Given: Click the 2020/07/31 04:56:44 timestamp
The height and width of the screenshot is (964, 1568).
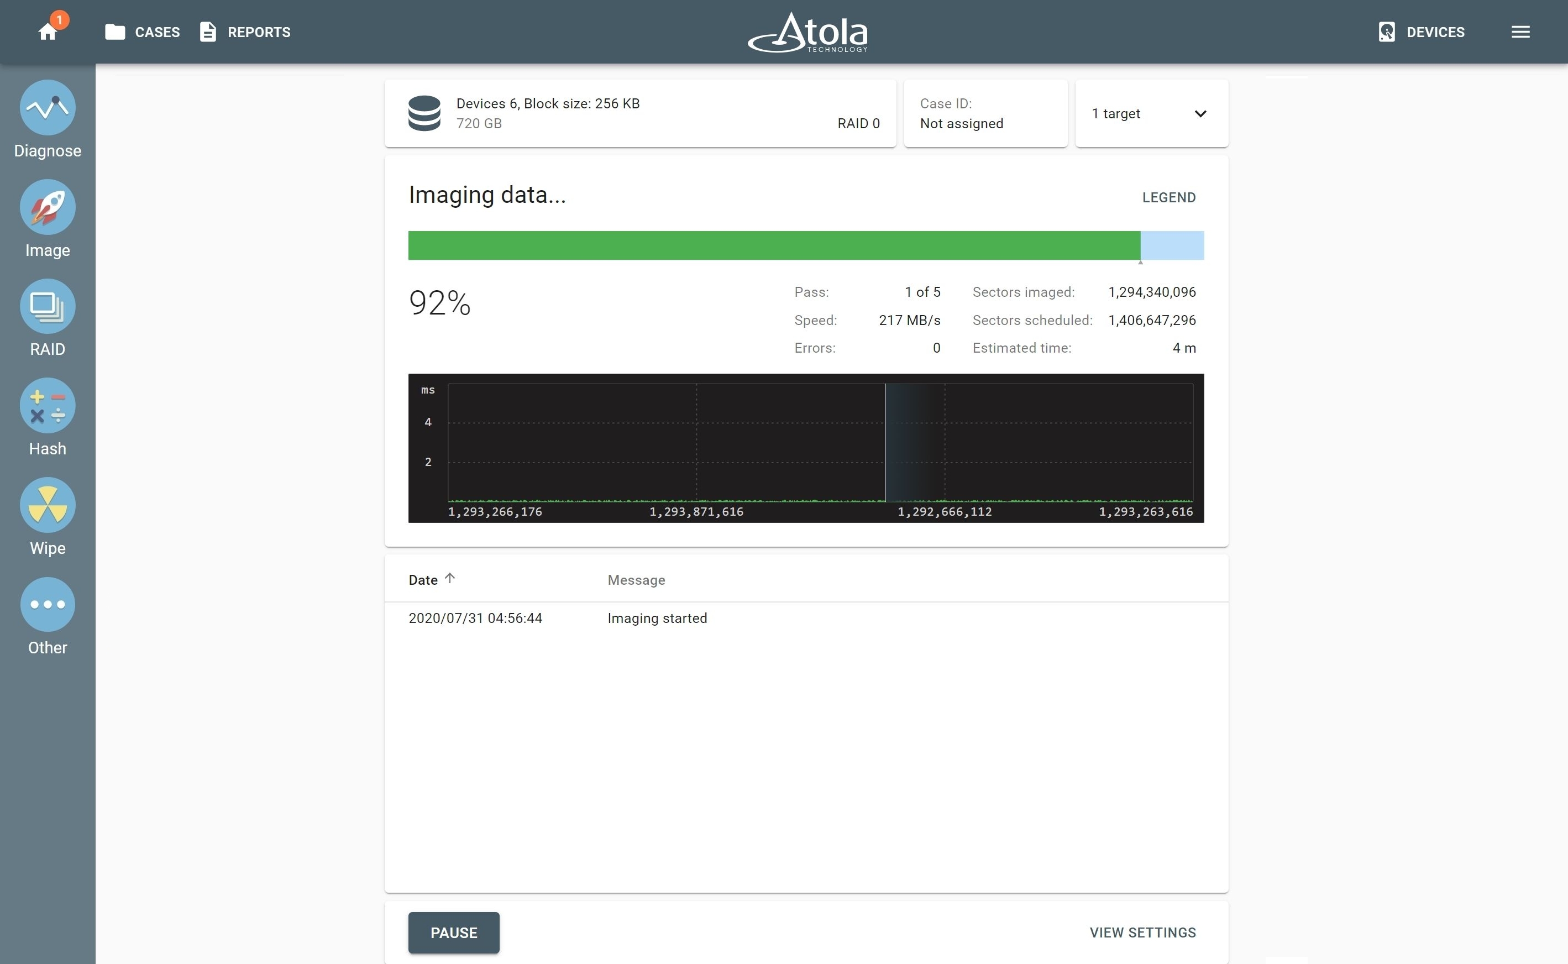Looking at the screenshot, I should pyautogui.click(x=475, y=619).
